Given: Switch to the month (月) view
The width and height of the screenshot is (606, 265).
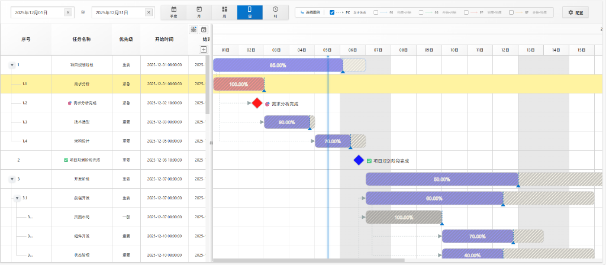Looking at the screenshot, I should [199, 12].
